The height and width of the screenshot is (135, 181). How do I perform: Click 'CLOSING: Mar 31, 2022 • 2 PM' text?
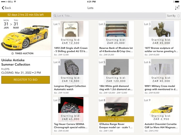click(x=21, y=73)
